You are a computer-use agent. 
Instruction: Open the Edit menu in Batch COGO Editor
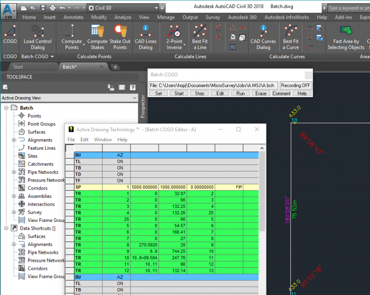click(85, 139)
